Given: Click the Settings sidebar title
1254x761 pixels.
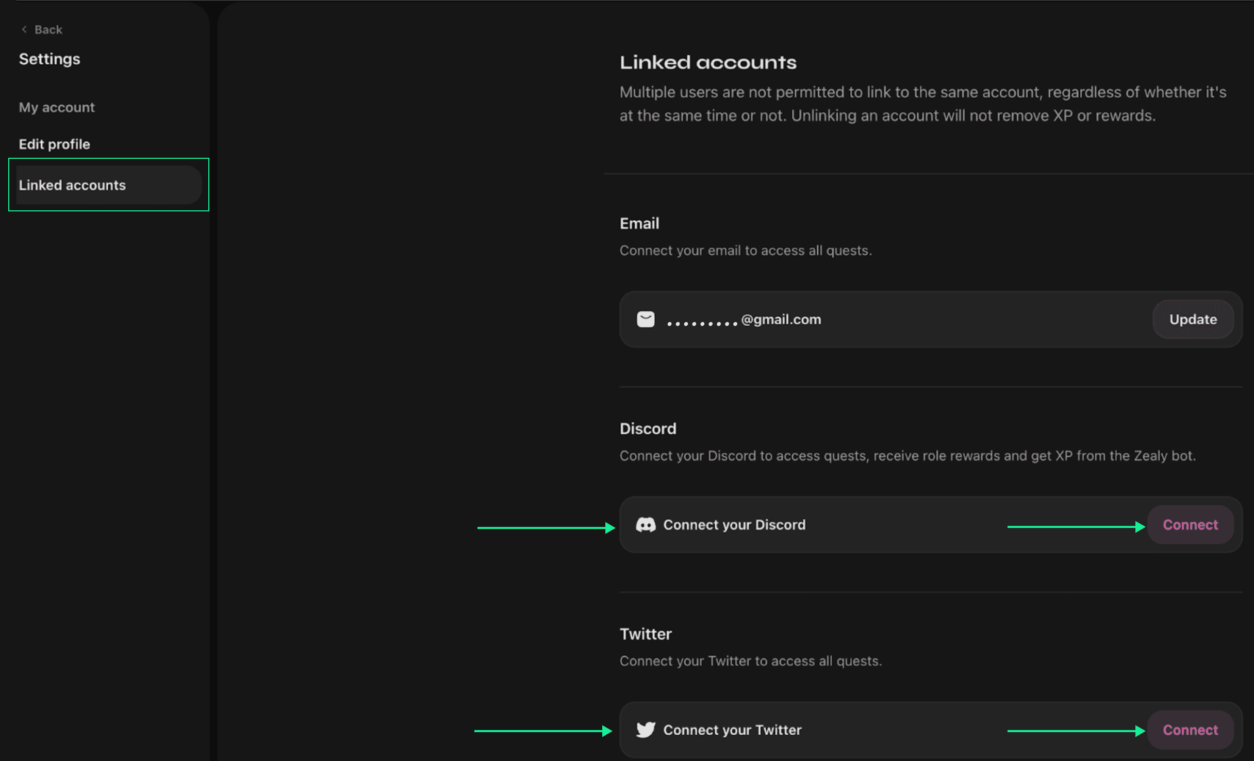Looking at the screenshot, I should pos(49,59).
